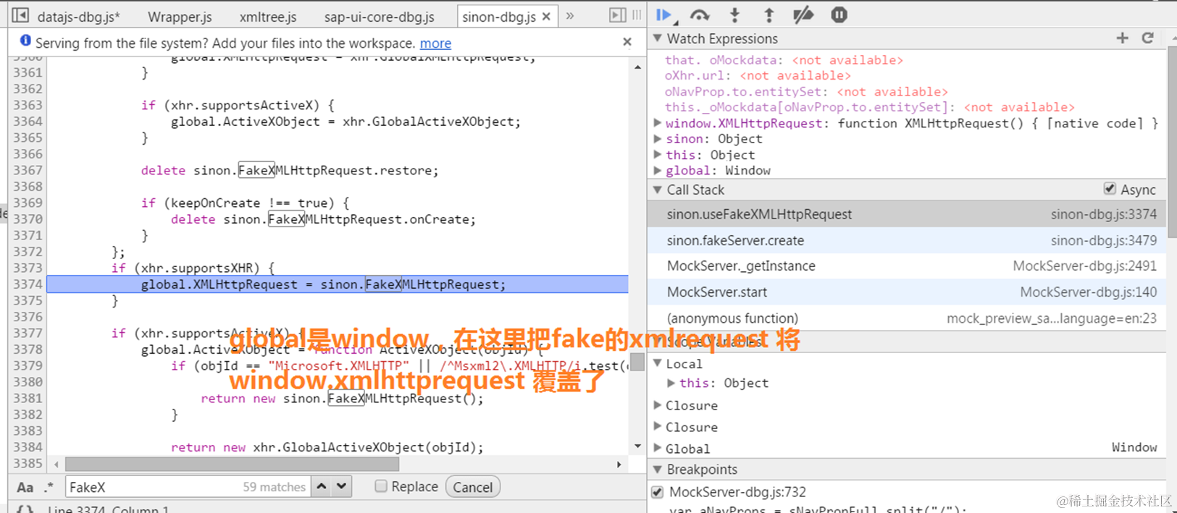
Task: Enable the Replace checkbox
Action: click(381, 486)
